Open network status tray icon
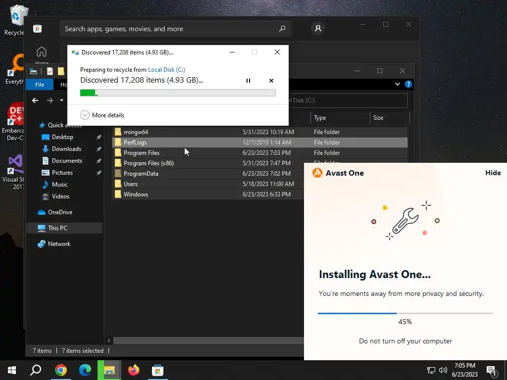Screen dimensions: 507x380 431,370
